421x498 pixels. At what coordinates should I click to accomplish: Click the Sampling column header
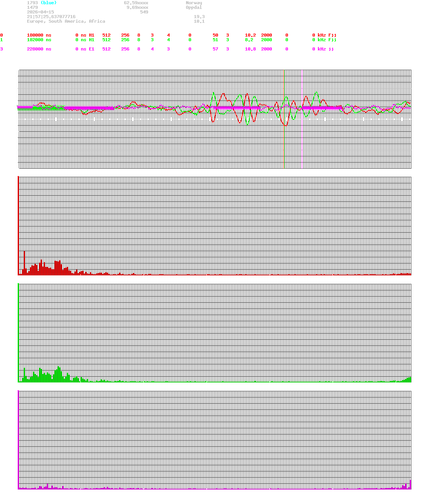pos(272,30)
